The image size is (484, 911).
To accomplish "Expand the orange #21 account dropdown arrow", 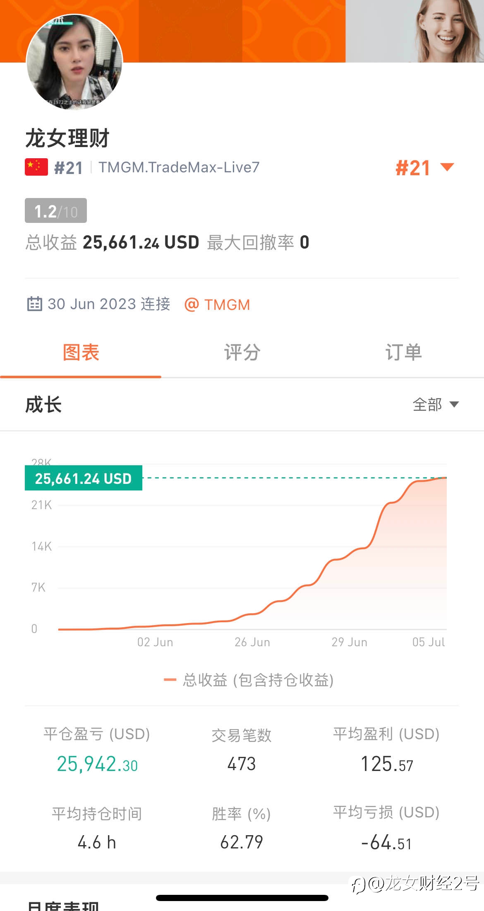I will pyautogui.click(x=447, y=167).
